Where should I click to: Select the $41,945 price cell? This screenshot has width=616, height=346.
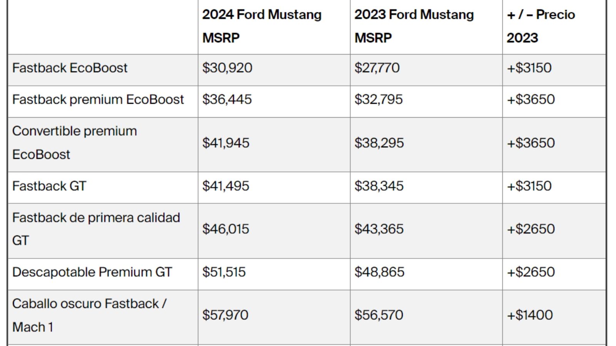226,143
